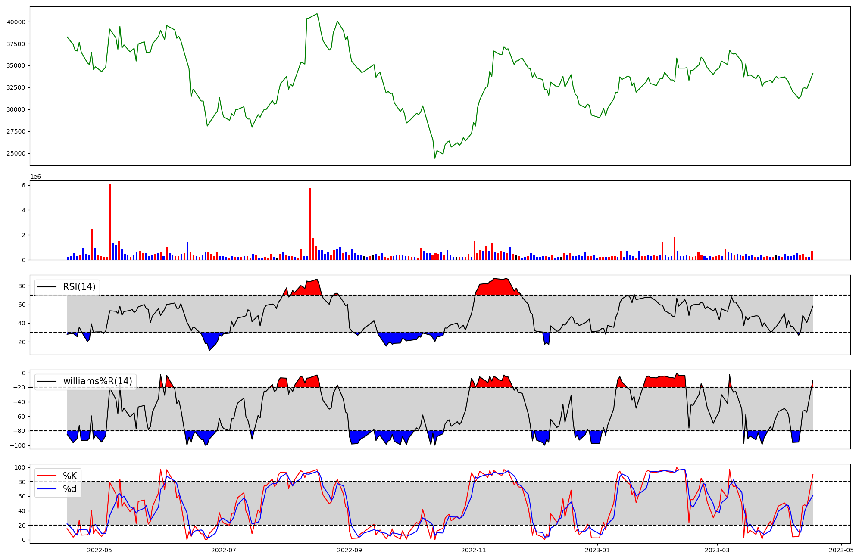Click the 80 tick on stochastic axis
Image resolution: width=862 pixels, height=560 pixels.
pos(22,482)
